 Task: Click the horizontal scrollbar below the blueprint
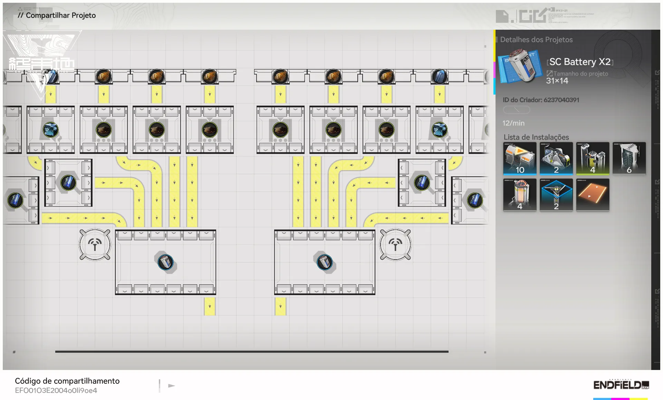click(x=251, y=352)
